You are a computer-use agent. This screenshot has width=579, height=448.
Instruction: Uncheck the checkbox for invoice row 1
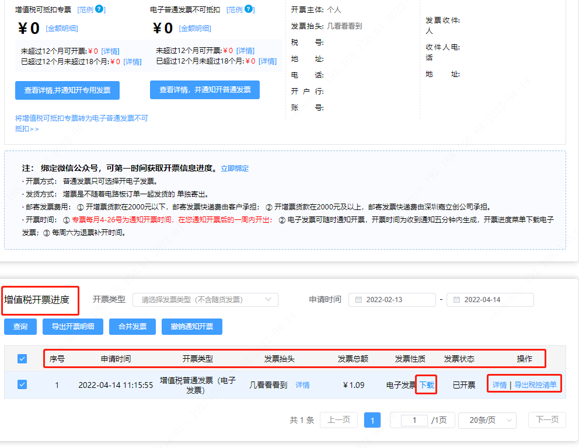[x=22, y=384]
